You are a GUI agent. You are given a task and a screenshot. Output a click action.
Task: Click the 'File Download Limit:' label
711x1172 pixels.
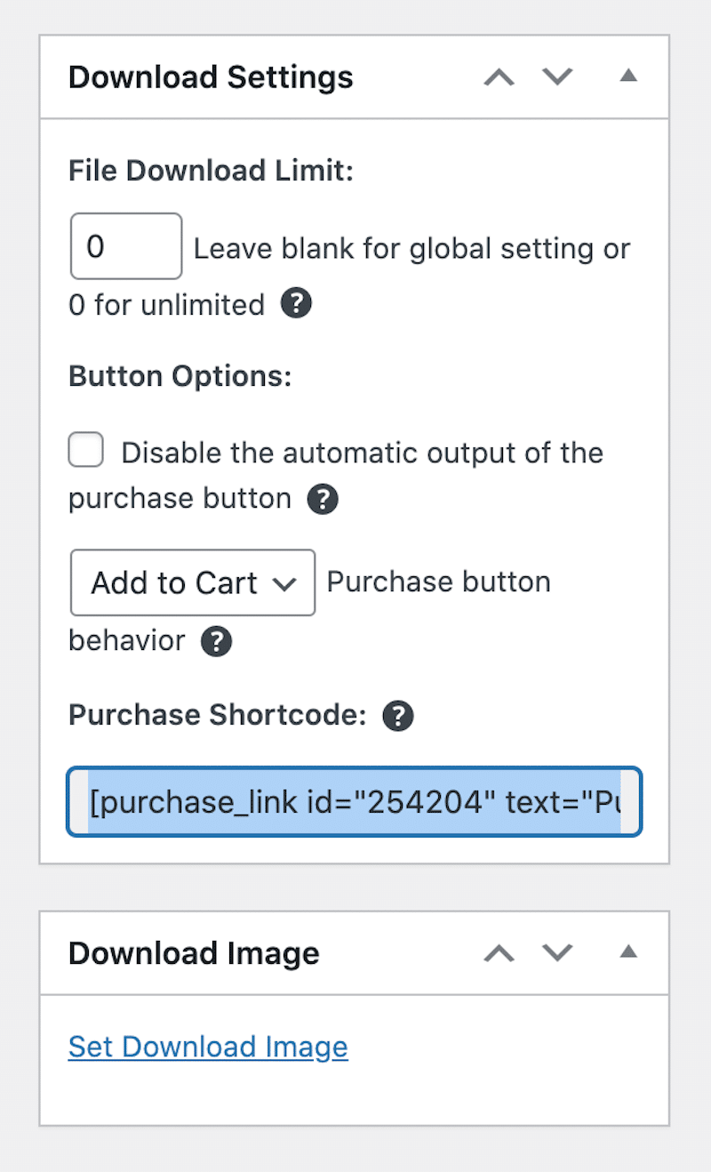tap(211, 171)
